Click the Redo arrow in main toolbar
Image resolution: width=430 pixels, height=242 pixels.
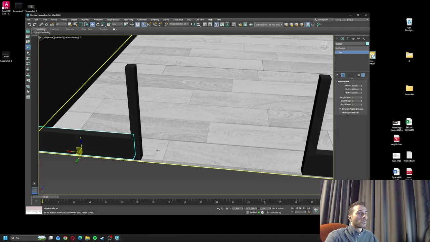click(x=35, y=24)
